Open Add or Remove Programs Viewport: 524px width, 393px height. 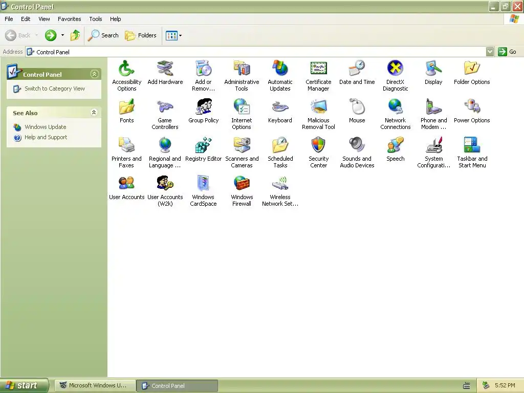coord(203,76)
